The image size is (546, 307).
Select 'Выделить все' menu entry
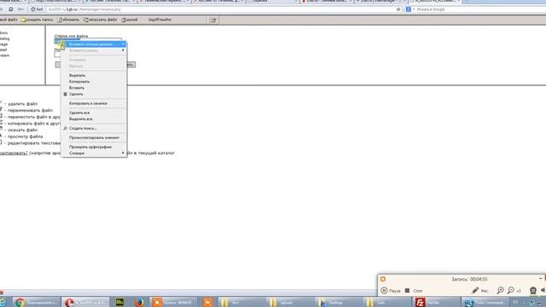pos(94,119)
